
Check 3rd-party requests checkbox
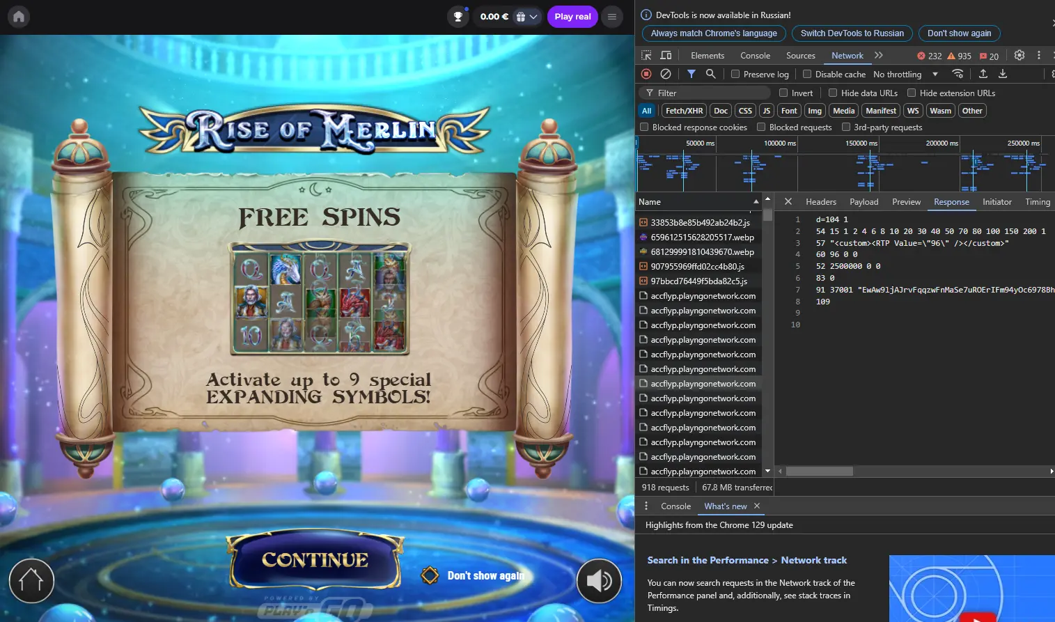pyautogui.click(x=846, y=127)
